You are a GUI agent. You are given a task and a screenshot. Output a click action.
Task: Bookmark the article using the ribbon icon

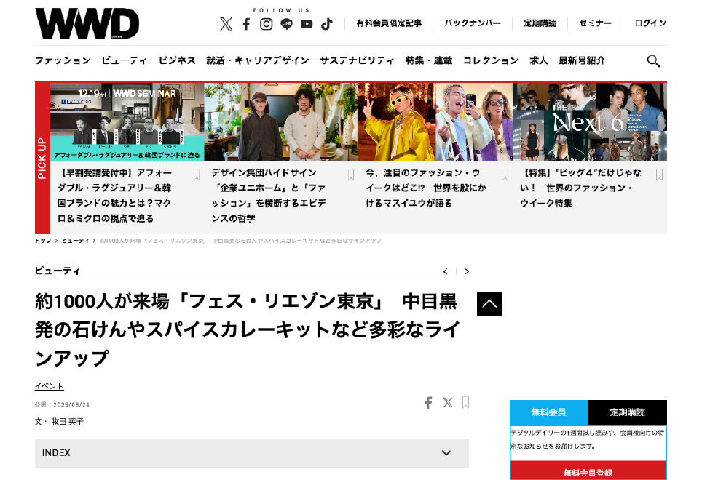point(465,402)
